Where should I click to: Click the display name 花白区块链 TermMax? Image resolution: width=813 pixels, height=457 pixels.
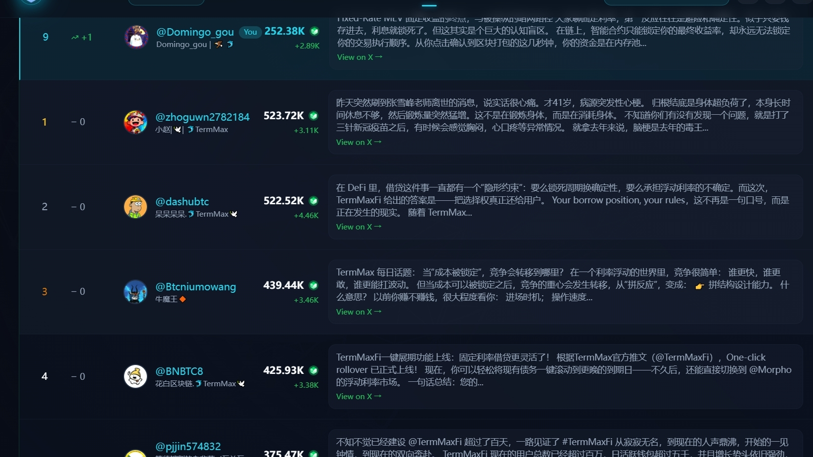click(200, 384)
